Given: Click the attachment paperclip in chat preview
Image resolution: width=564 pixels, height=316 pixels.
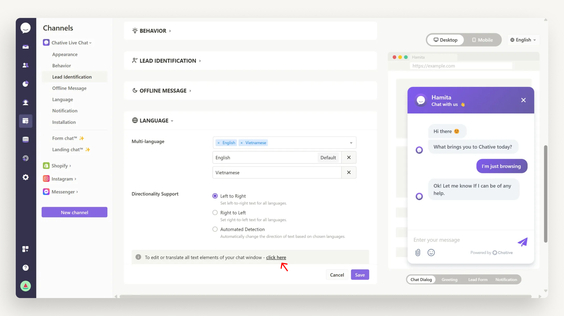Looking at the screenshot, I should click(x=418, y=252).
